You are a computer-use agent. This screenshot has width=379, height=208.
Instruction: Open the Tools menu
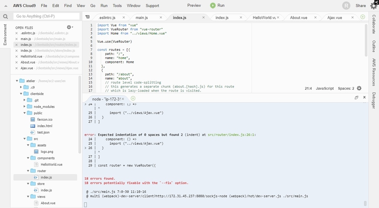point(117,6)
